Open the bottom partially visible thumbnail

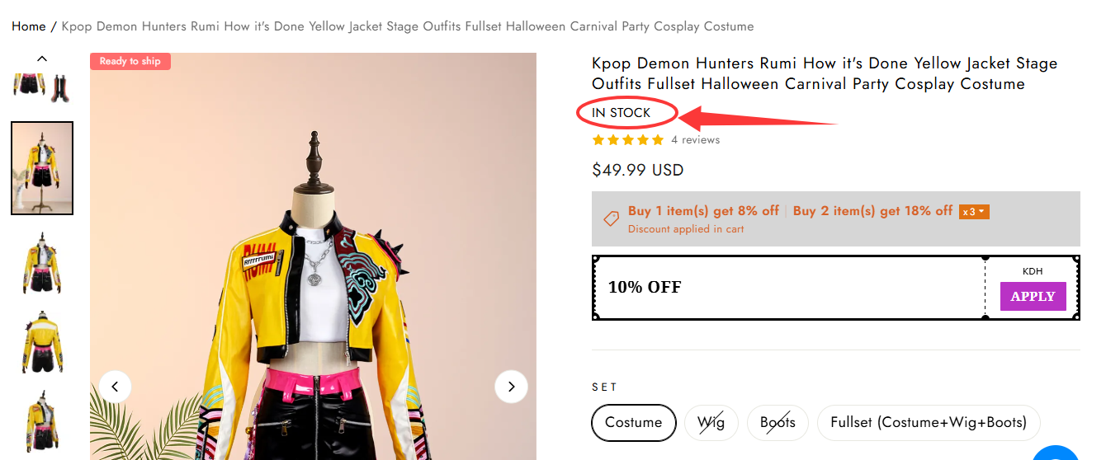click(42, 424)
